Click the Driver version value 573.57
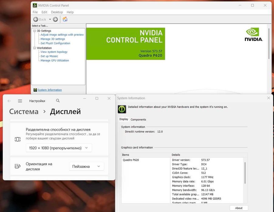The height and width of the screenshot is (212, 274). [205, 160]
